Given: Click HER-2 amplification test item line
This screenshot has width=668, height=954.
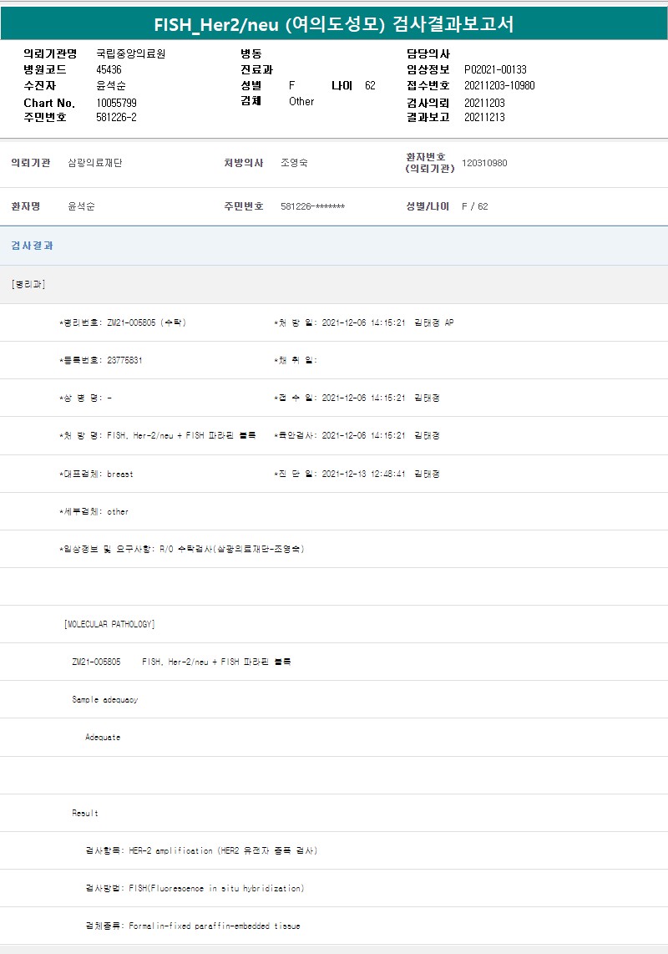Looking at the screenshot, I should (201, 851).
